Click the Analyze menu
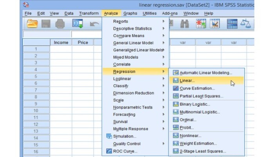Screen dimensions: 274x157 click(111, 13)
